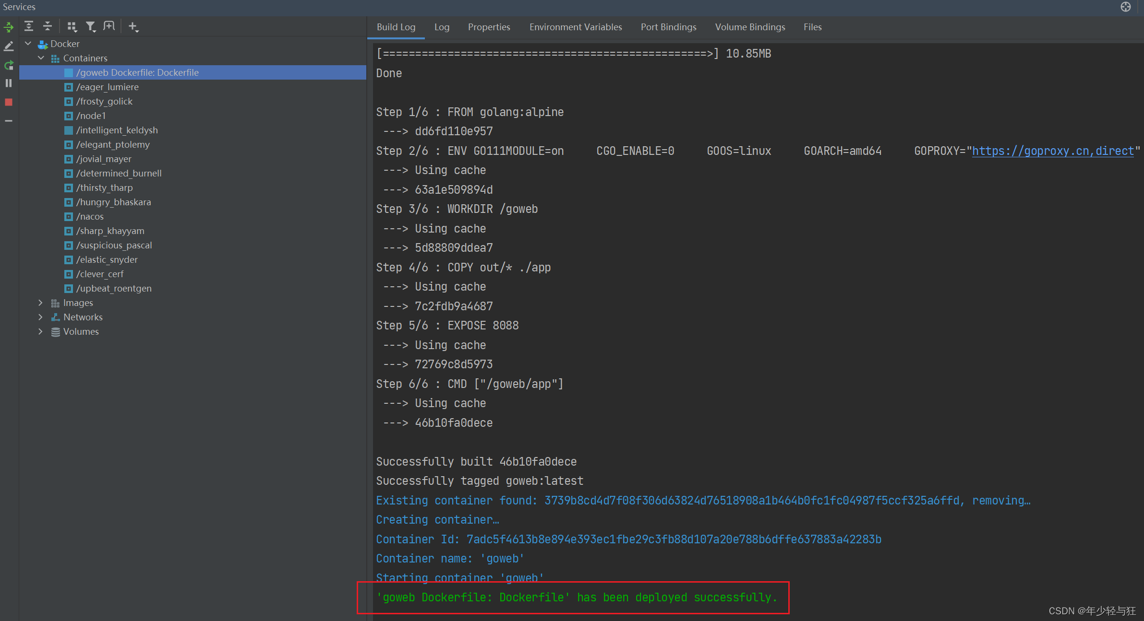Click the green Redeploy arrow icon
The height and width of the screenshot is (621, 1144).
click(x=9, y=65)
